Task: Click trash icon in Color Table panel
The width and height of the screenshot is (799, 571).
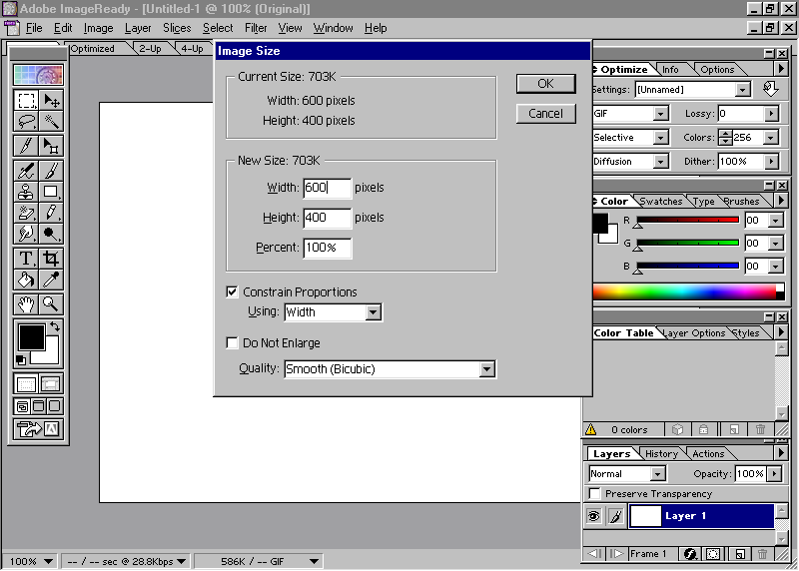Action: pos(761,429)
